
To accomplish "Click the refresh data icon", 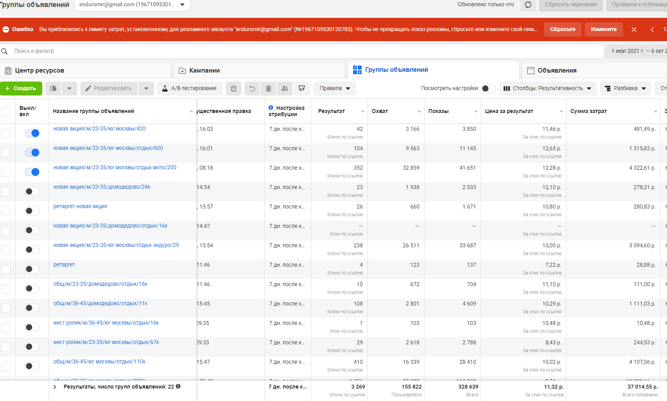I will tap(528, 5).
